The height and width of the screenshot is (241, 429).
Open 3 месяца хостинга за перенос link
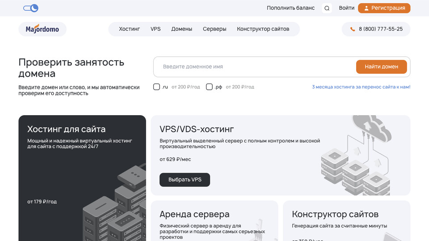pyautogui.click(x=361, y=87)
